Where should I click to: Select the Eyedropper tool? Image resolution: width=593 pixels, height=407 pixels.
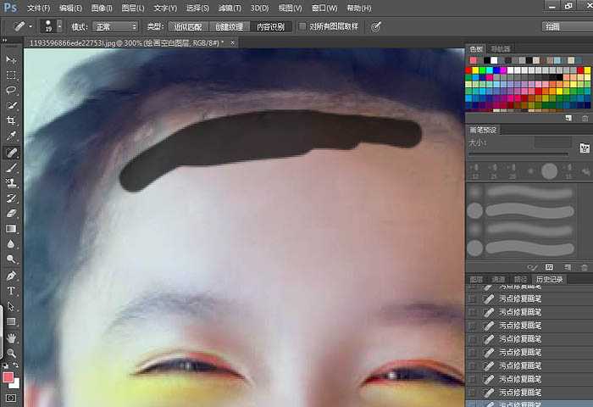pos(11,136)
